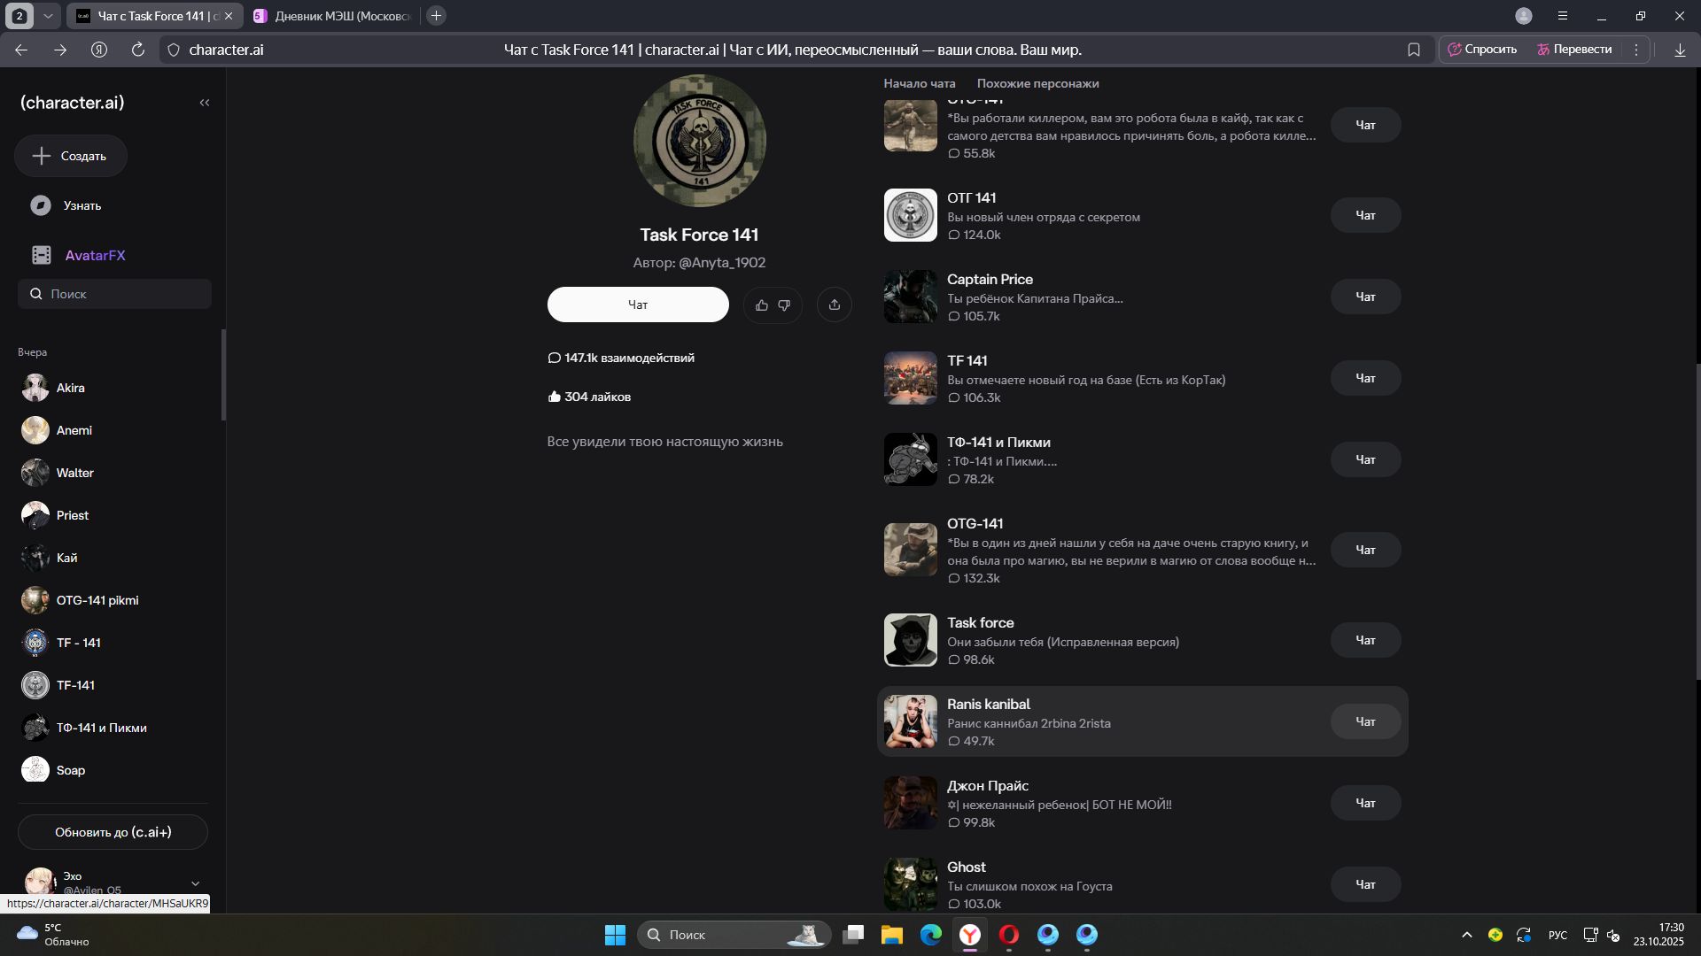Click Чат button for Captain Price

click(1365, 297)
